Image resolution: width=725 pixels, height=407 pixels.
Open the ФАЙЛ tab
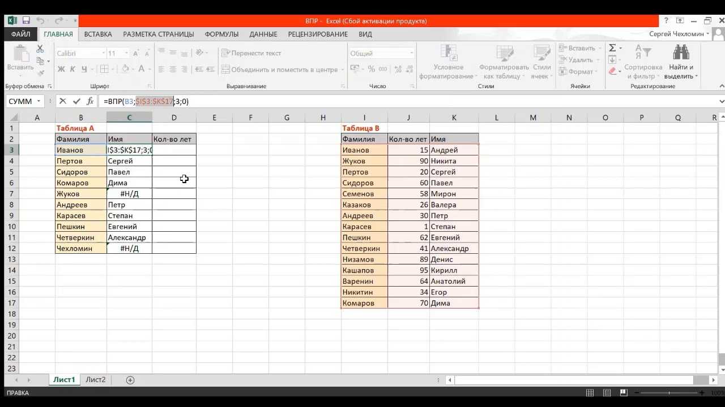[21, 34]
